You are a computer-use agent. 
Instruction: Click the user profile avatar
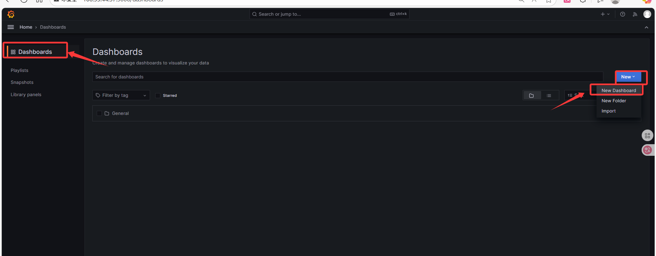coord(647,14)
